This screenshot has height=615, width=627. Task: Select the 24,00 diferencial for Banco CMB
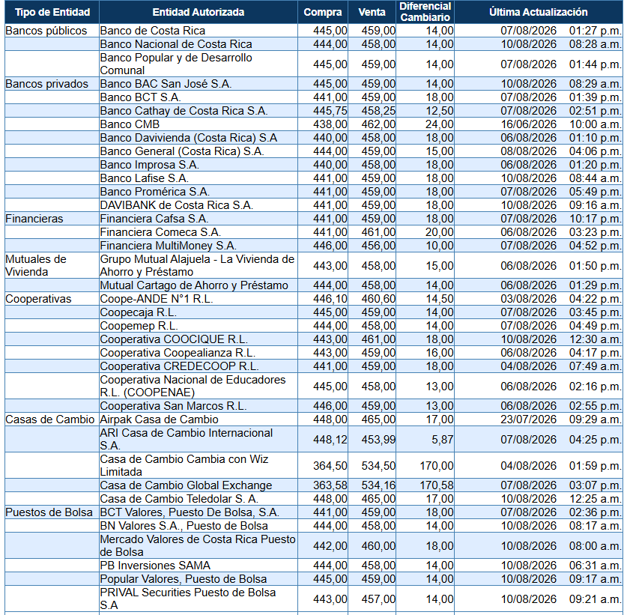pos(440,124)
